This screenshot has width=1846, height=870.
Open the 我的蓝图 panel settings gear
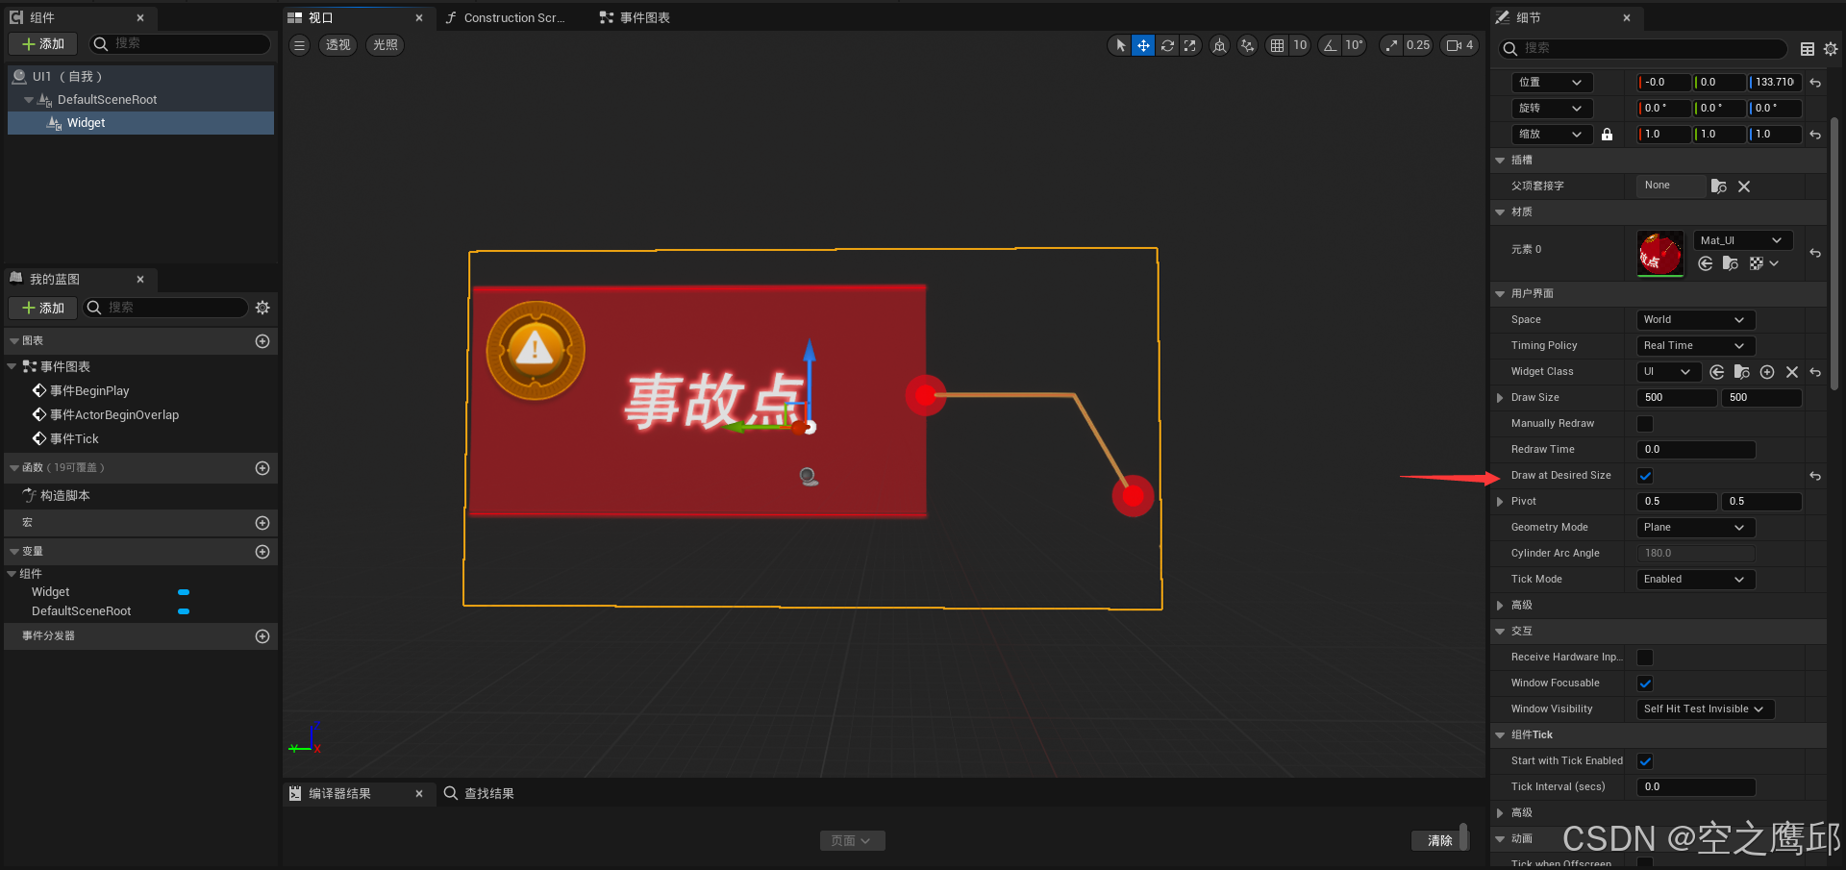coord(262,308)
